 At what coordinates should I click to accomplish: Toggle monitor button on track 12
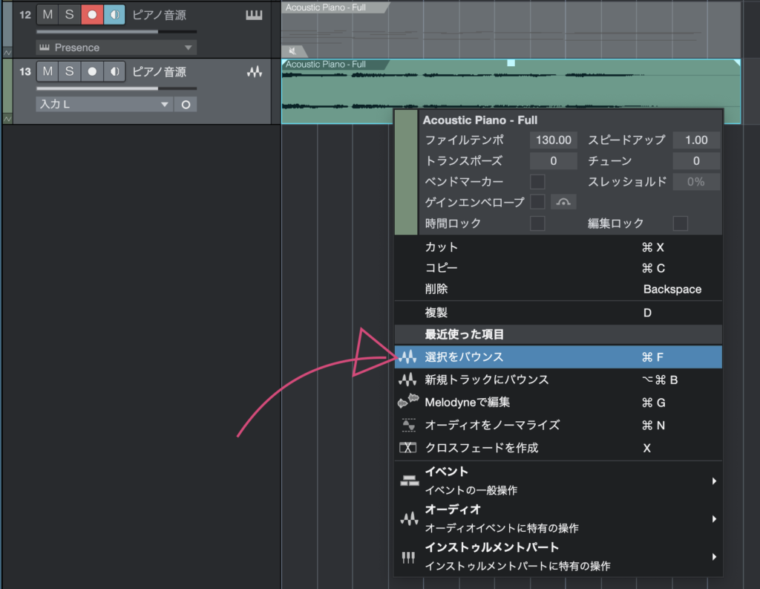(114, 14)
